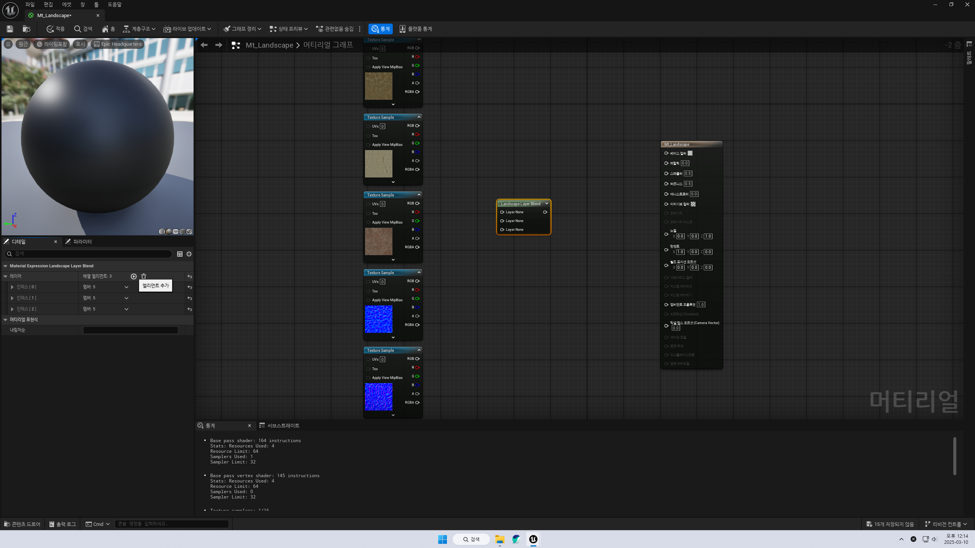Expand Index [0] layer entry
This screenshot has width=975, height=548.
click(12, 287)
